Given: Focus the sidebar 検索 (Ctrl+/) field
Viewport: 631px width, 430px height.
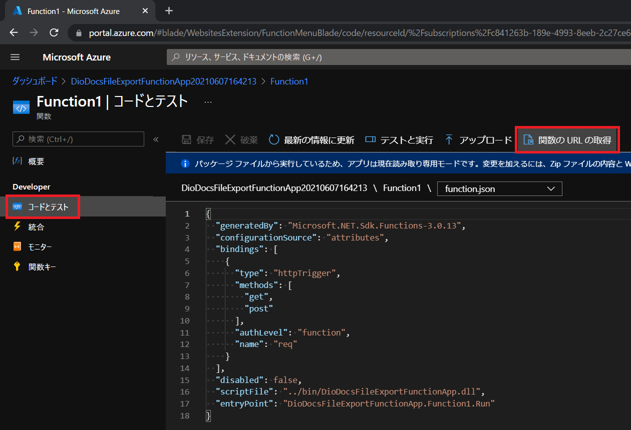Looking at the screenshot, I should [x=78, y=139].
